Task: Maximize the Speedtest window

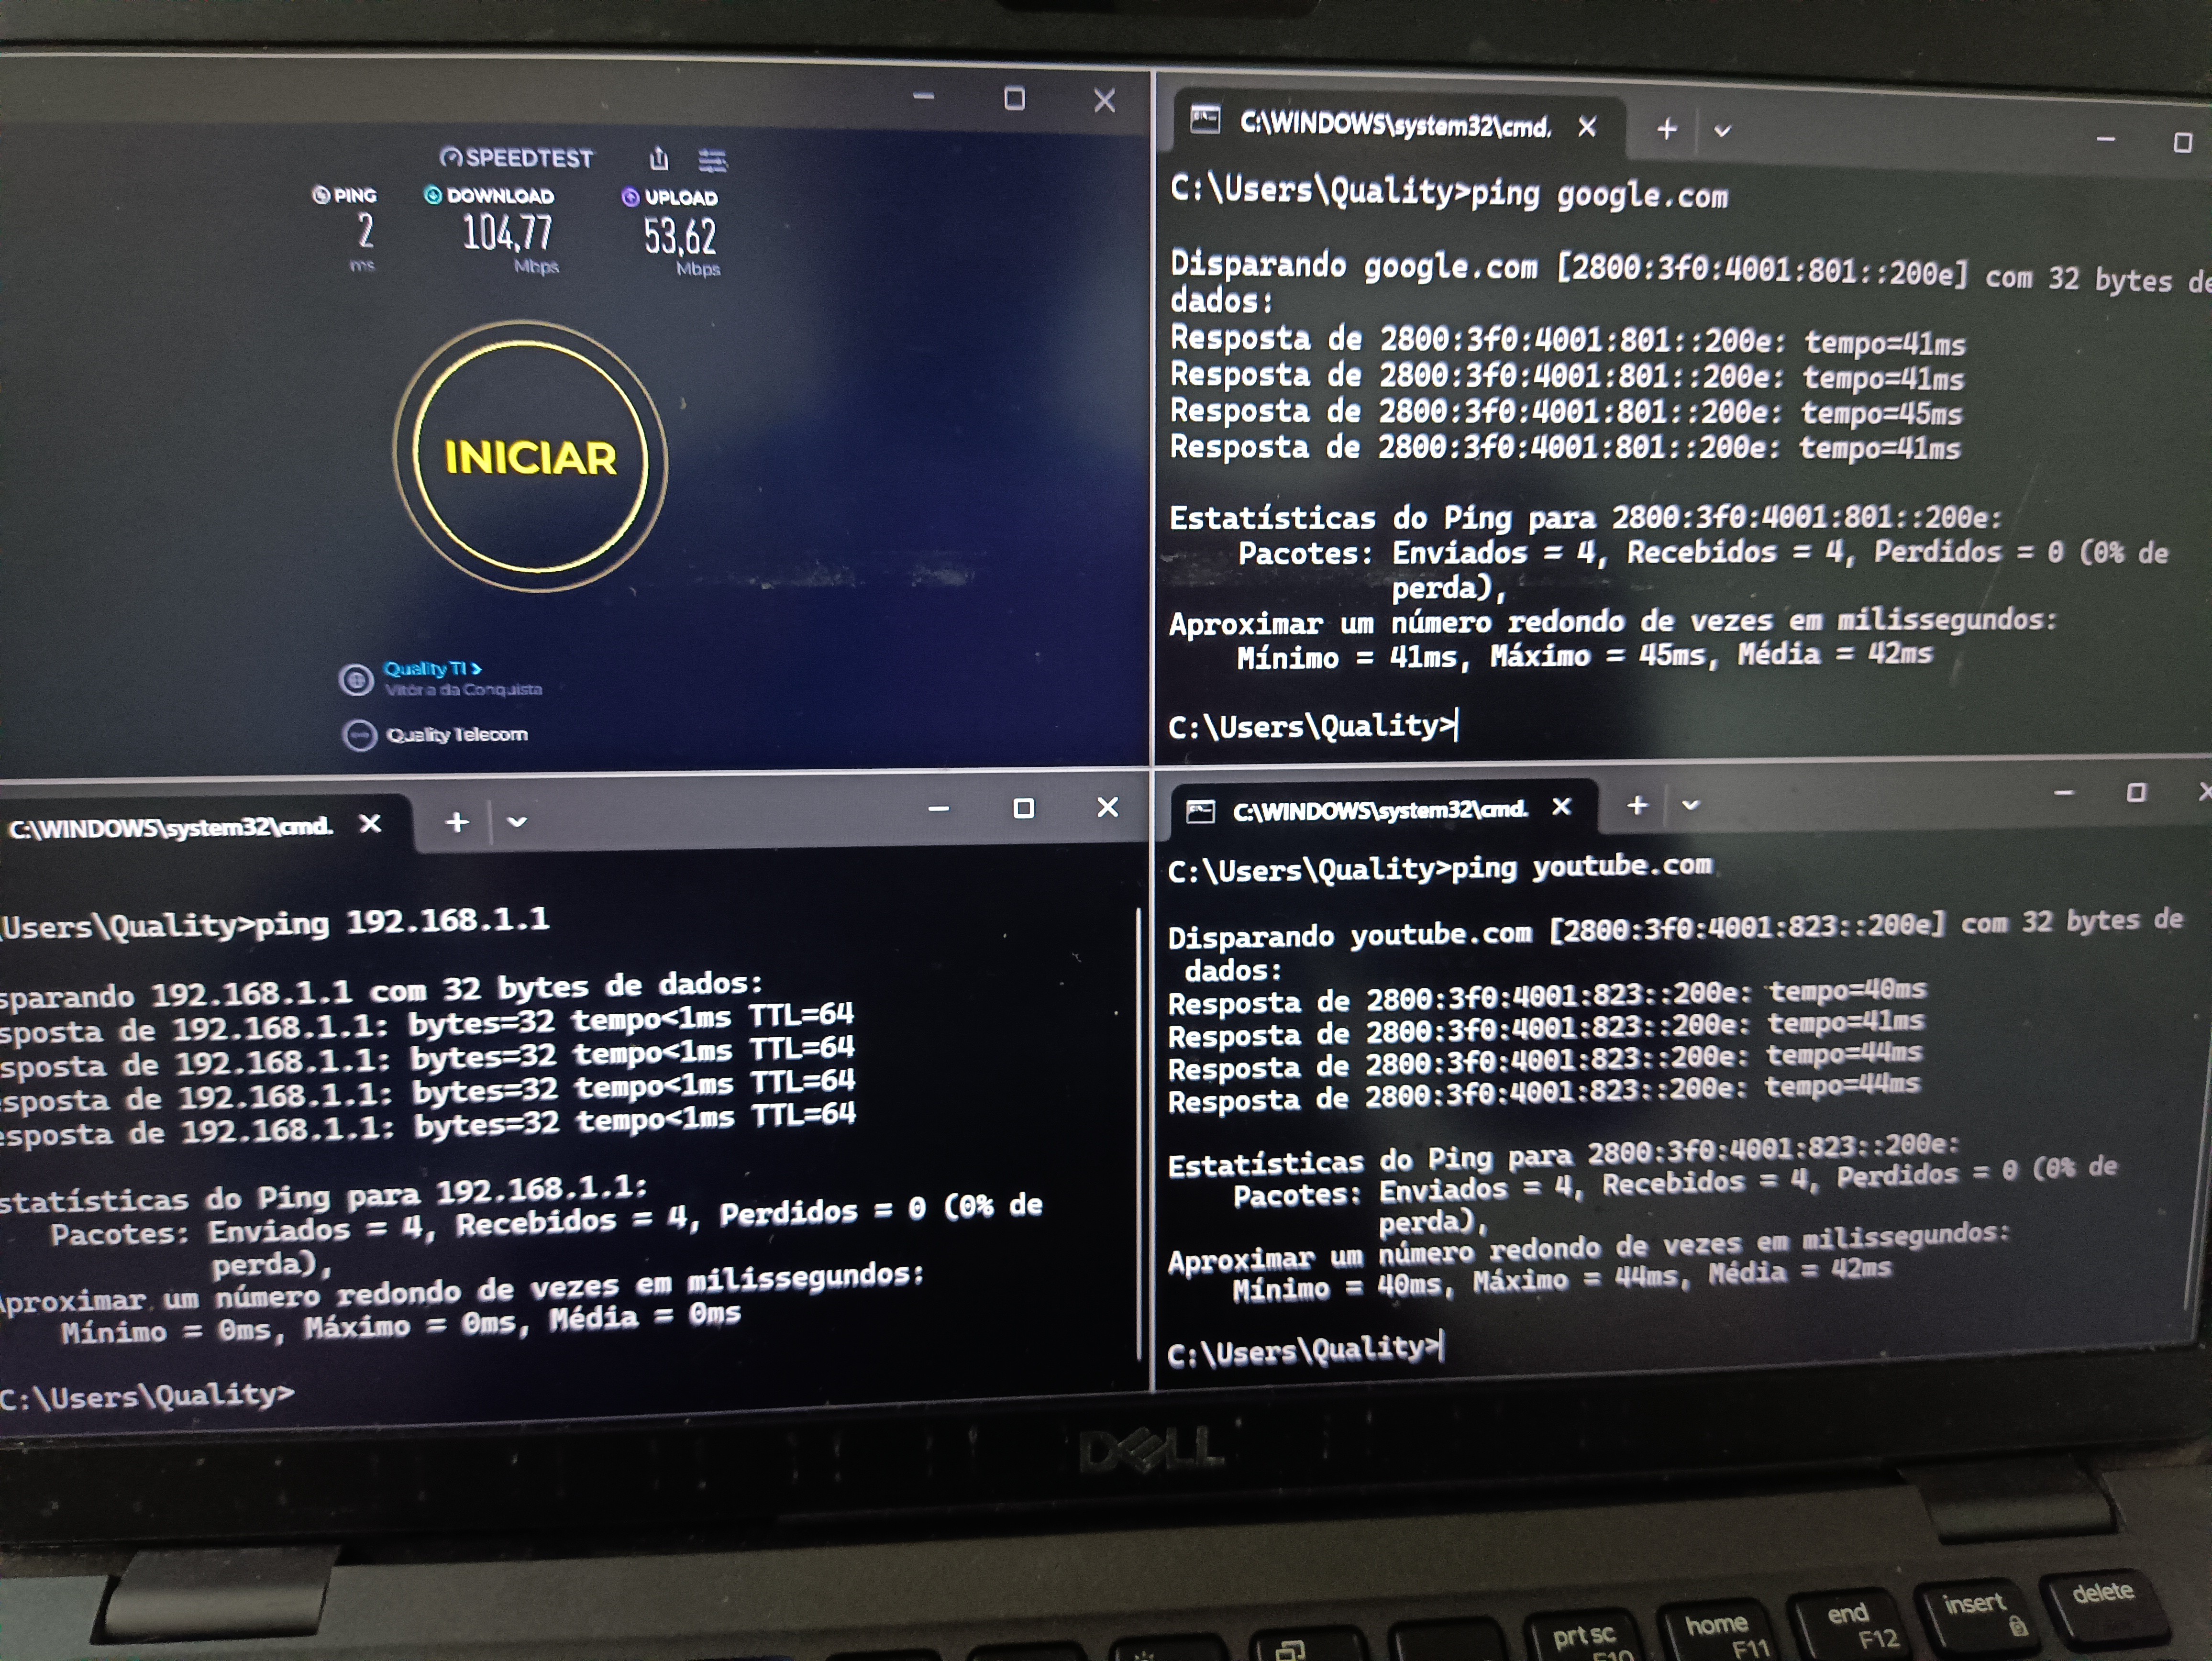Action: (x=1014, y=99)
